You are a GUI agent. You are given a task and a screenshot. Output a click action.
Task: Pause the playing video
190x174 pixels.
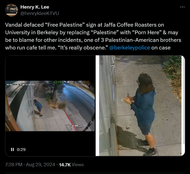(12, 149)
